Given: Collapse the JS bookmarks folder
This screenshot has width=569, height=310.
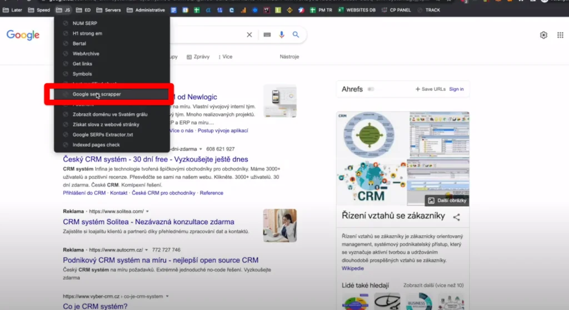Looking at the screenshot, I should tap(63, 10).
